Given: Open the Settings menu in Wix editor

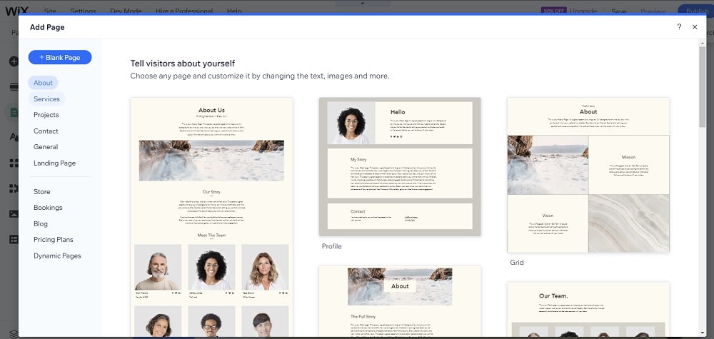Looking at the screenshot, I should [x=83, y=11].
